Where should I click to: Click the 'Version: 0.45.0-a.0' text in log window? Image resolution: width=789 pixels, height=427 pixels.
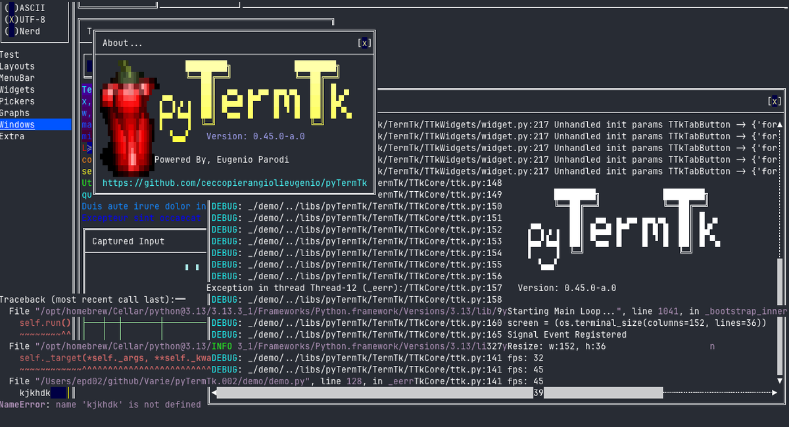pyautogui.click(x=567, y=288)
